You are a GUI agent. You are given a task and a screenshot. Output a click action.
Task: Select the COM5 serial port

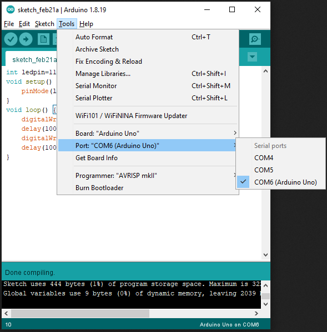(281, 170)
